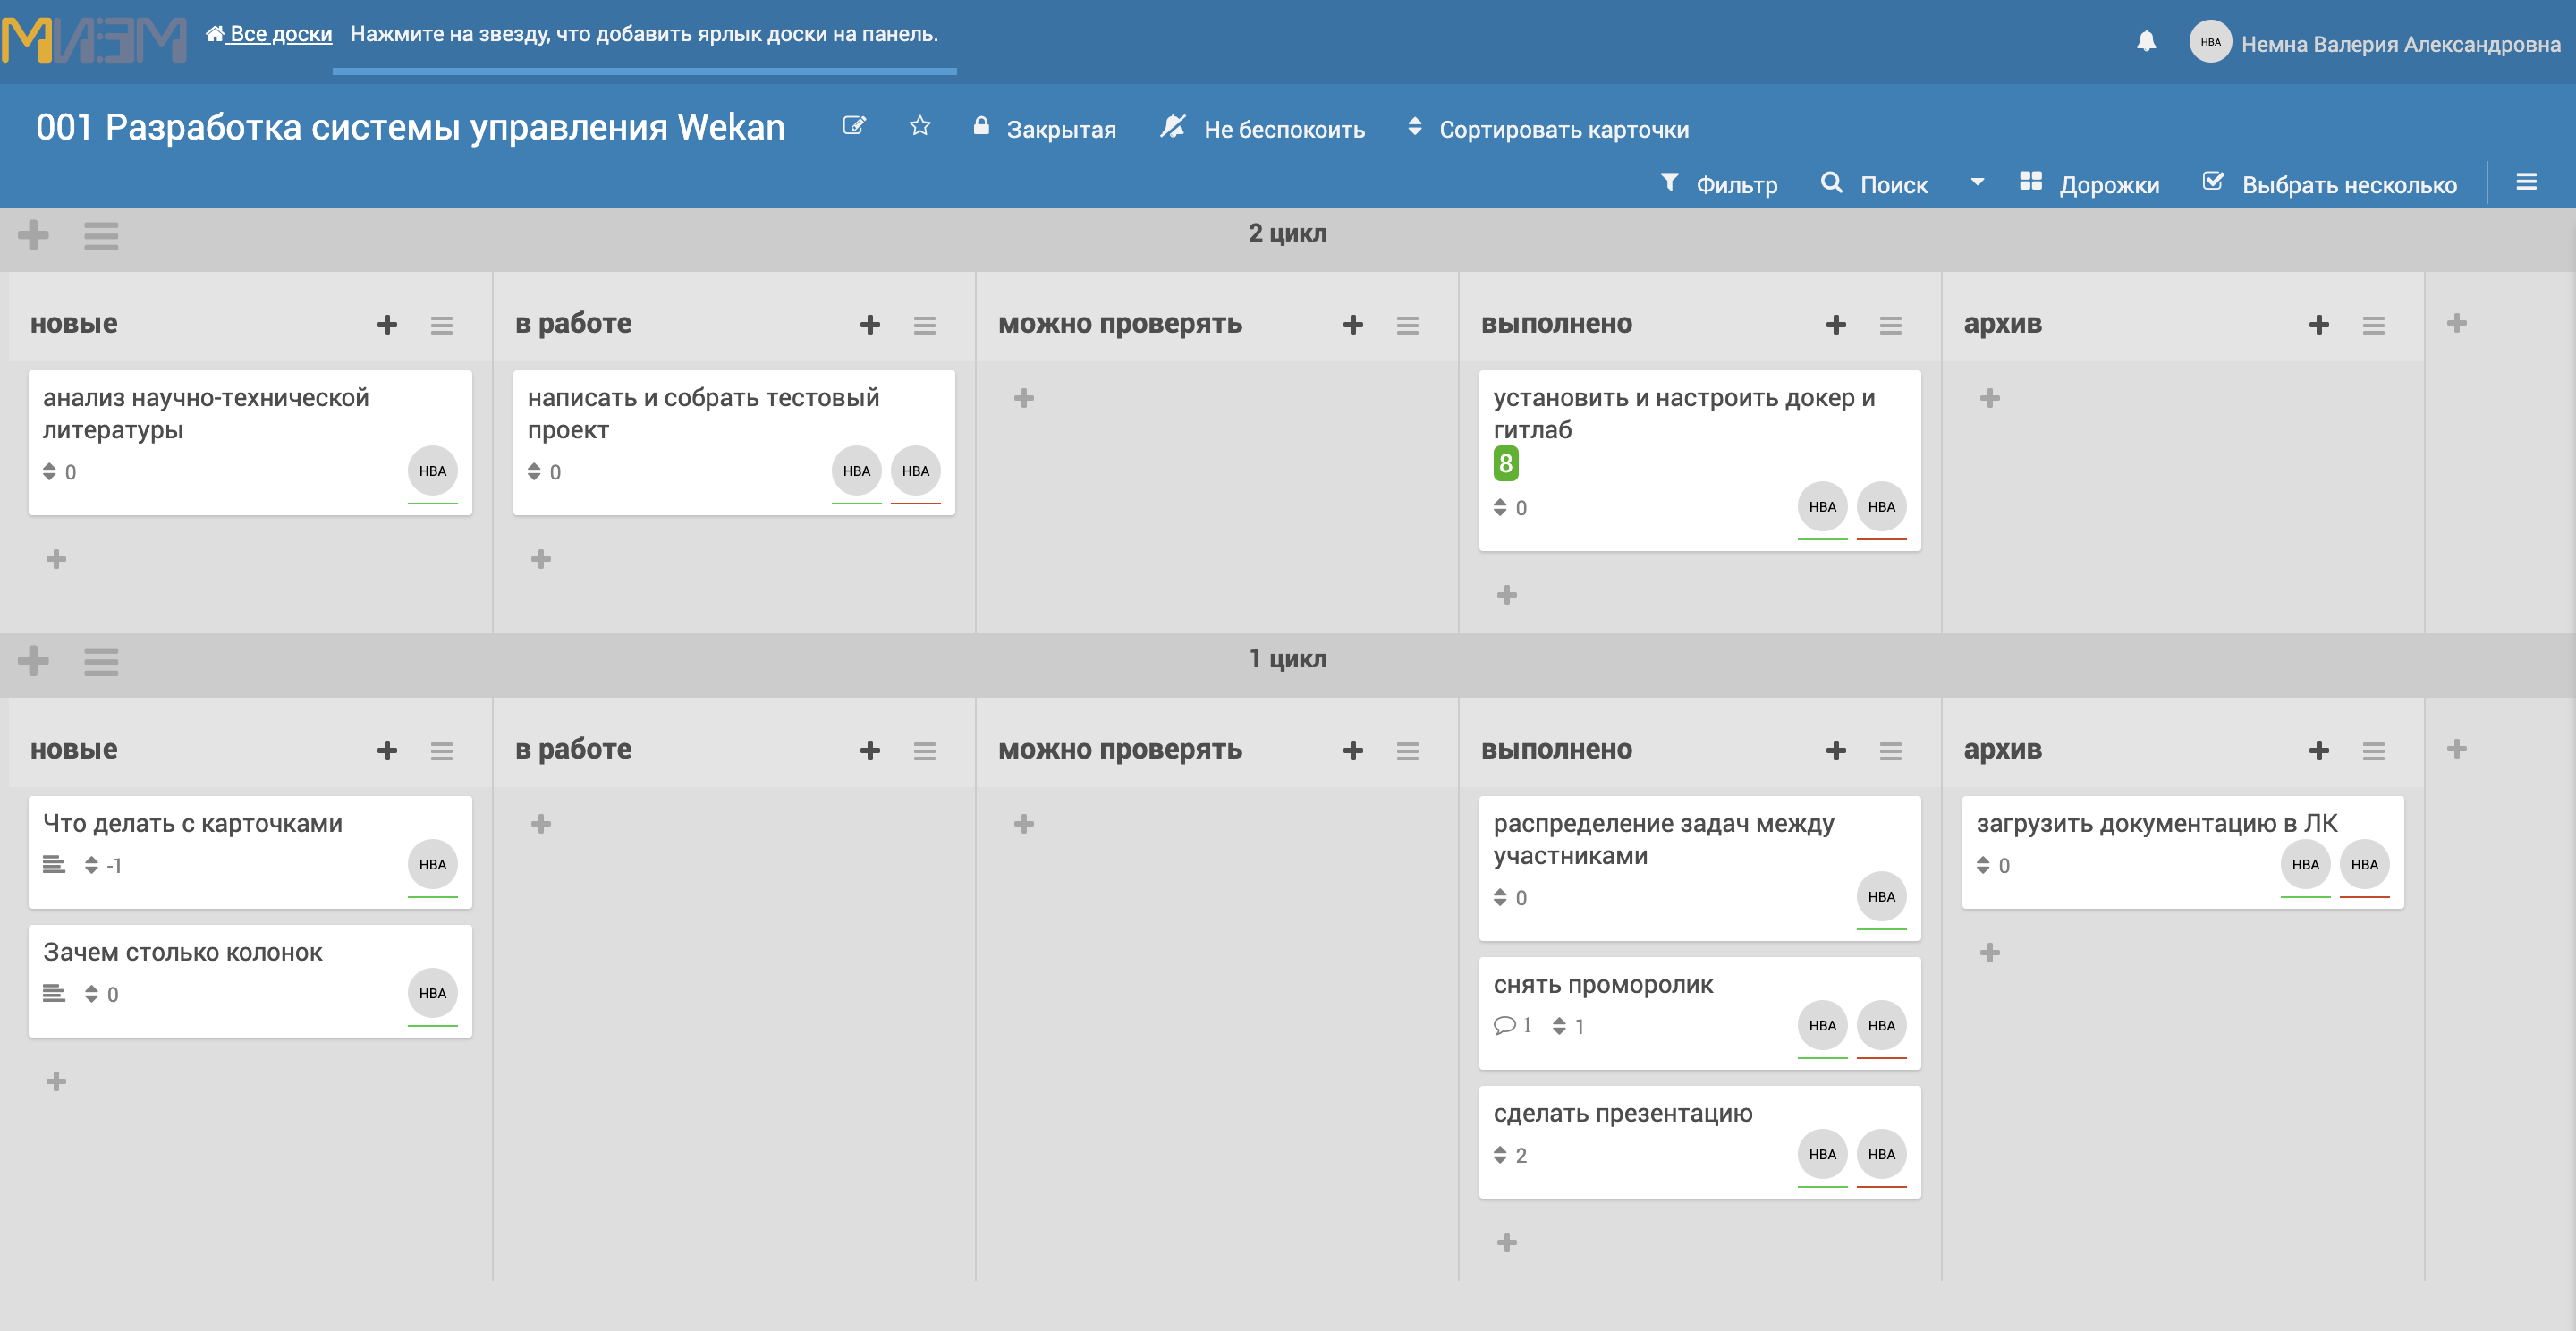This screenshot has width=2576, height=1331.
Task: Open the board sidebar hamburger menu
Action: coord(2526,182)
